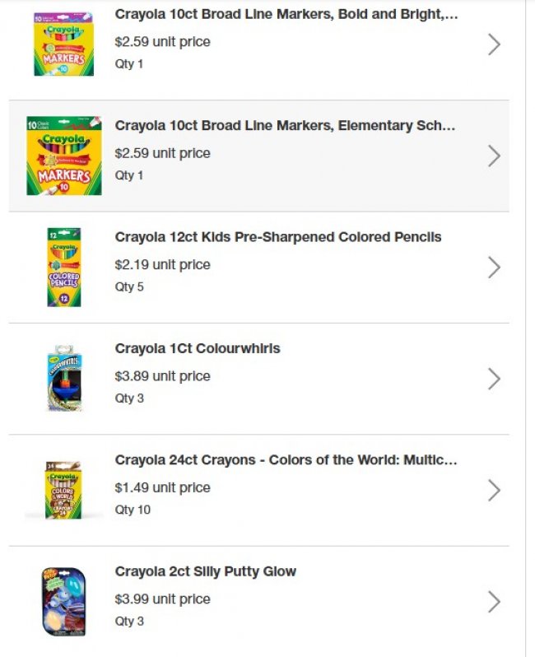The image size is (535, 657).
Task: Click the Elementary School Markers box thumbnail
Action: pyautogui.click(x=63, y=156)
